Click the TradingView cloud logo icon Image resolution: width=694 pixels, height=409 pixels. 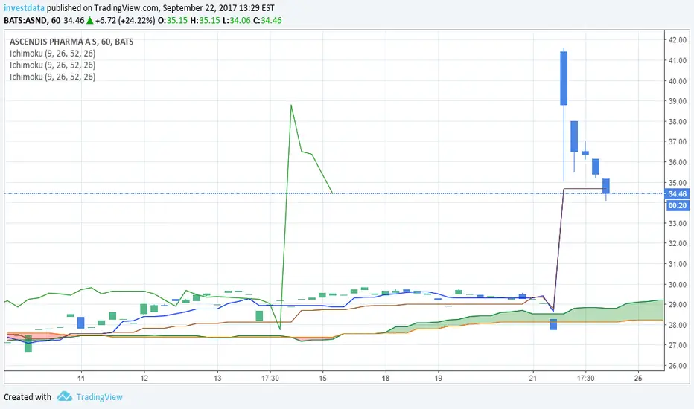pos(65,396)
